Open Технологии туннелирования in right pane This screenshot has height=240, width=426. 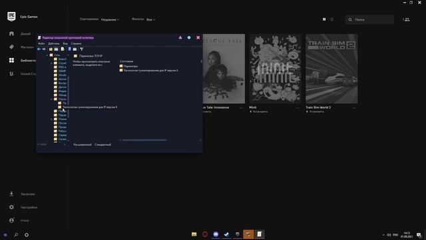[x=149, y=70]
